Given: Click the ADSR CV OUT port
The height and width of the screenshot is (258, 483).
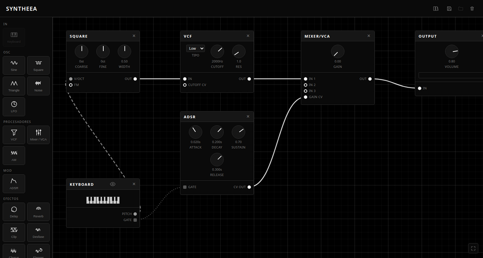Looking at the screenshot, I should click(249, 187).
